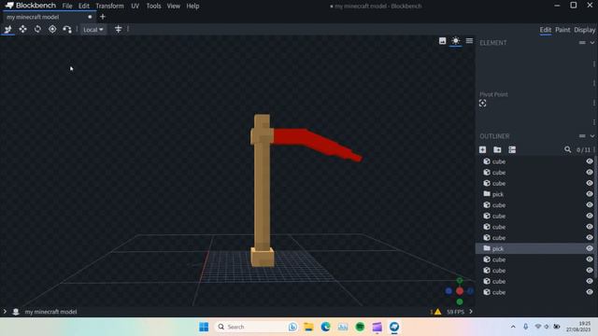This screenshot has height=336, width=598.
Task: Expand left sidebar arrow in status bar
Action: tap(5, 312)
